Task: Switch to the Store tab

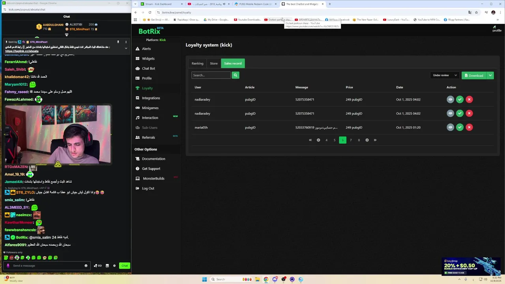Action: [213, 63]
